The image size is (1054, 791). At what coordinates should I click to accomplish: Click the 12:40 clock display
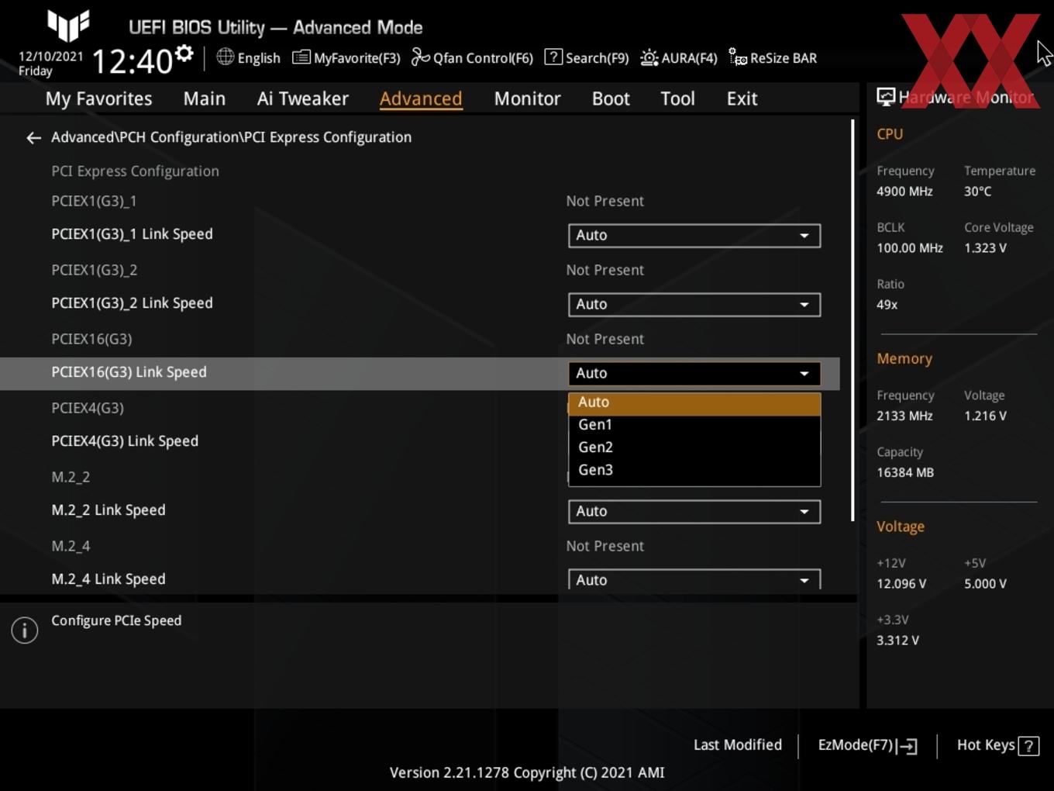[132, 60]
